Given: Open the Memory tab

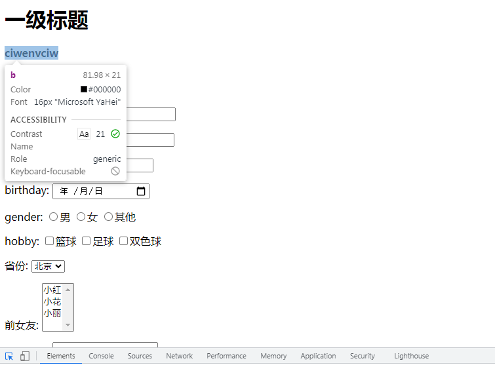Looking at the screenshot, I should pos(273,356).
